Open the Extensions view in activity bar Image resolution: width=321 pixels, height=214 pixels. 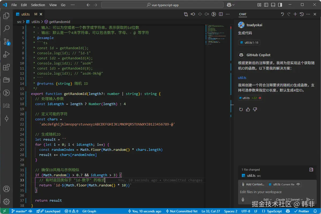coord(6,67)
